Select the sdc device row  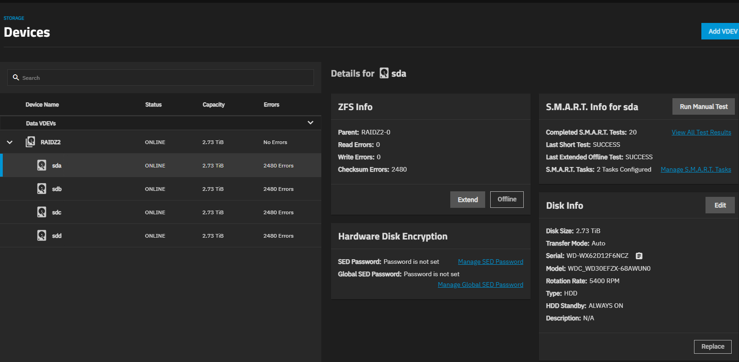pyautogui.click(x=161, y=212)
